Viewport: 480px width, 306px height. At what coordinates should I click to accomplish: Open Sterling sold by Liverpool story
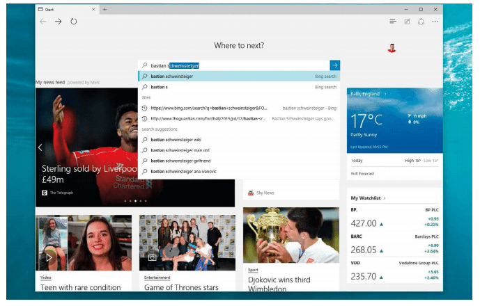(88, 174)
